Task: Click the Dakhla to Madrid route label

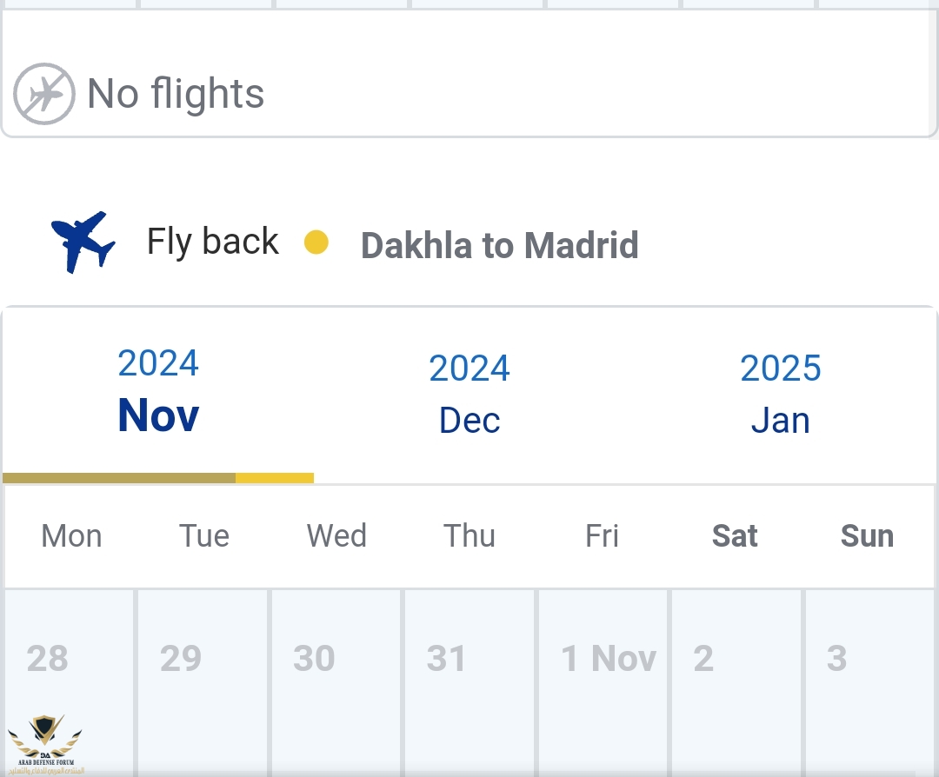Action: 499,245
